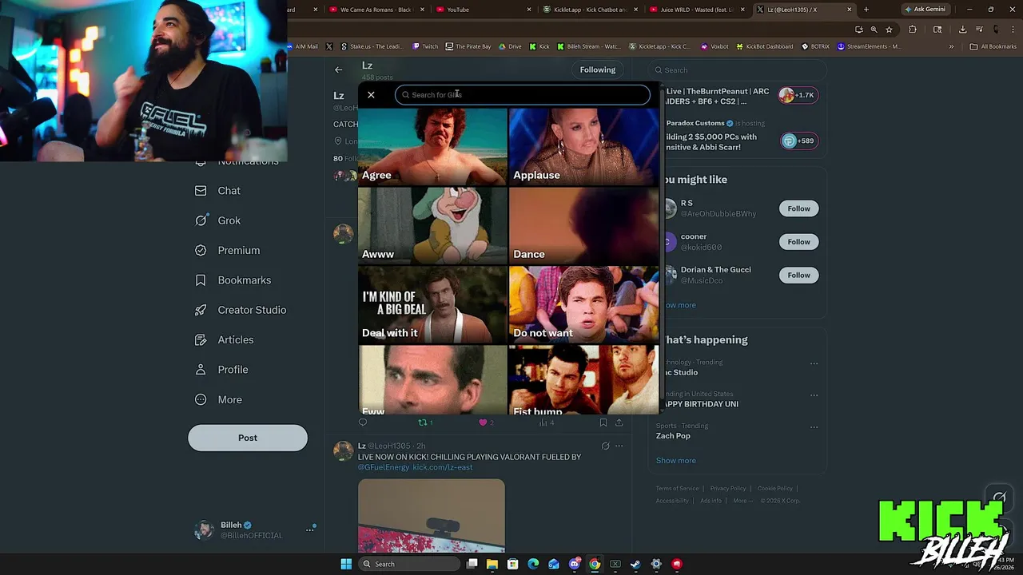Click the Premium badge icon in sidebar
Image resolution: width=1023 pixels, height=575 pixels.
[x=201, y=250]
